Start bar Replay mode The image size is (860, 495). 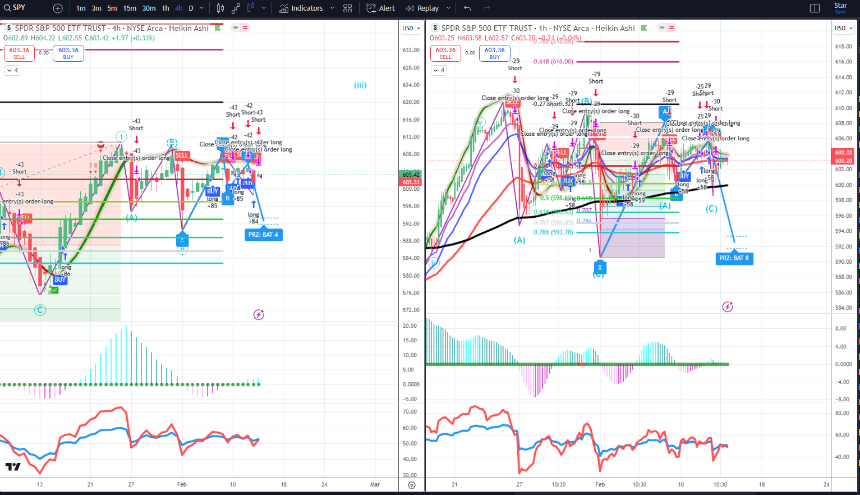pyautogui.click(x=422, y=8)
